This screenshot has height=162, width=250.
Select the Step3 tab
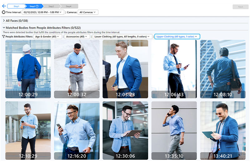(x=51, y=6)
